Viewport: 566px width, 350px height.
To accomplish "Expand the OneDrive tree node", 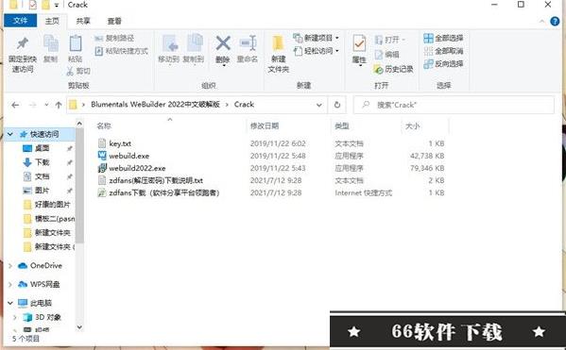I will click(10, 266).
